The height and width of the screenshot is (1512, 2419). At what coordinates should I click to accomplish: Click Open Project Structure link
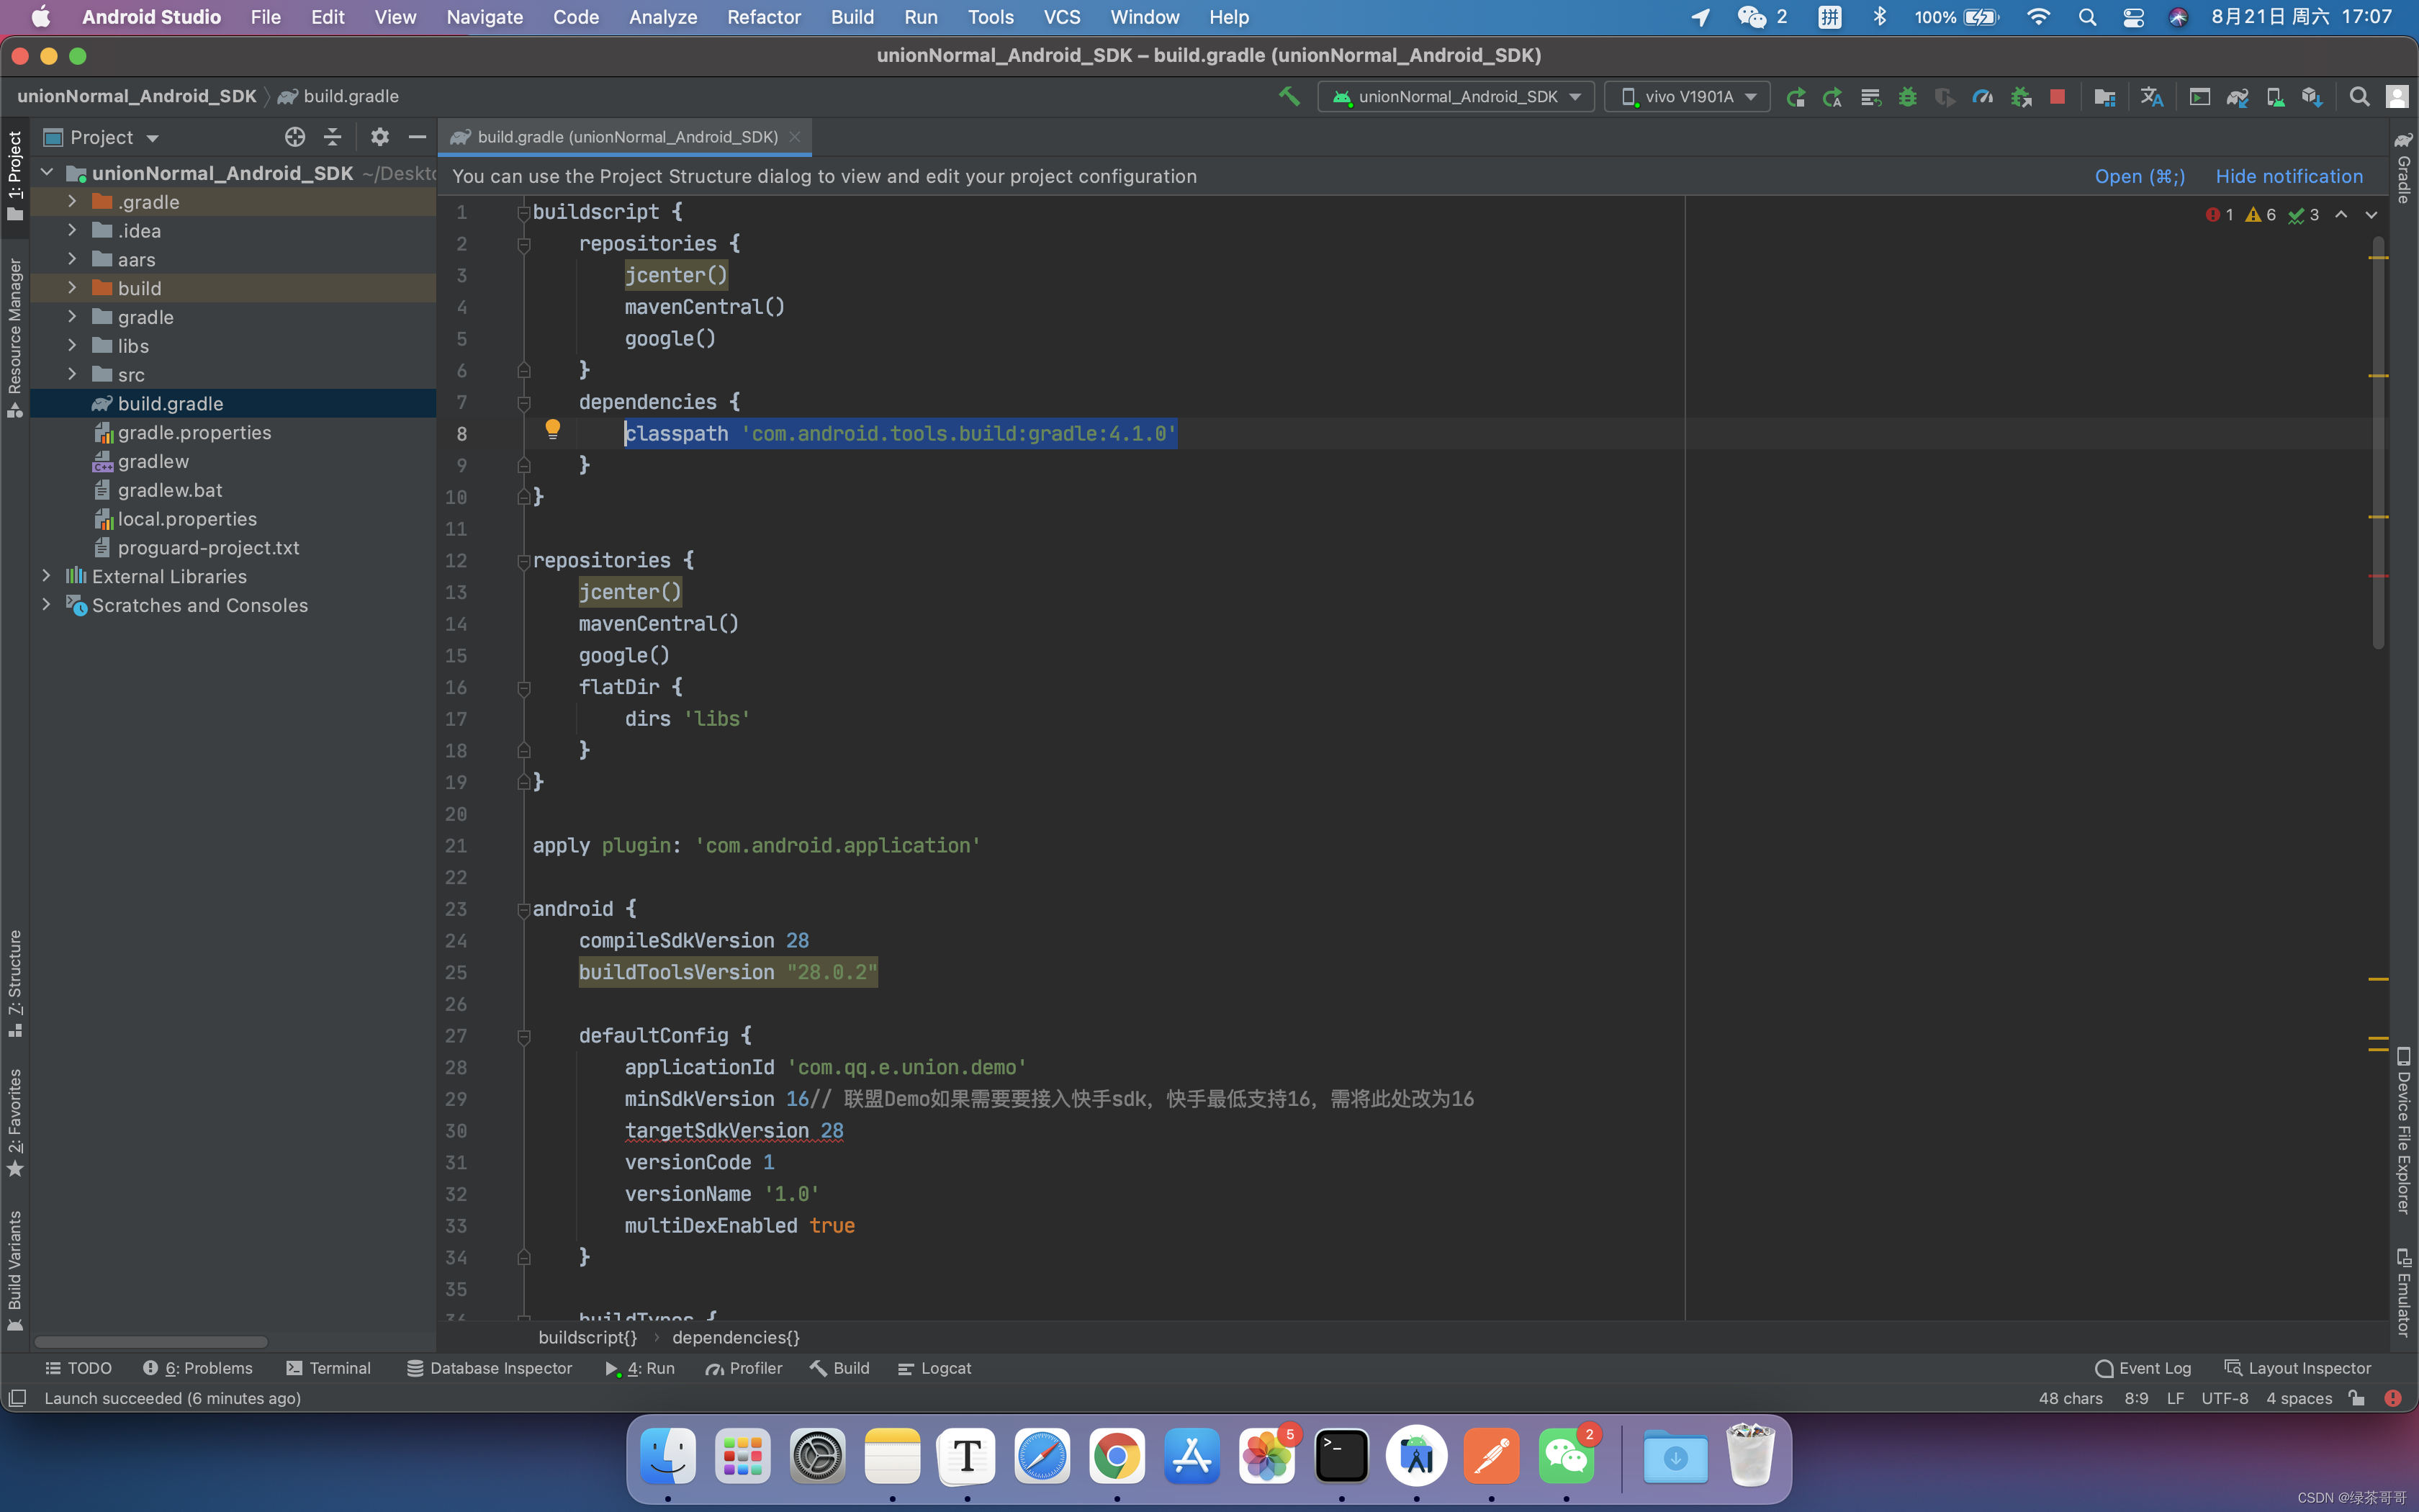(x=2139, y=176)
